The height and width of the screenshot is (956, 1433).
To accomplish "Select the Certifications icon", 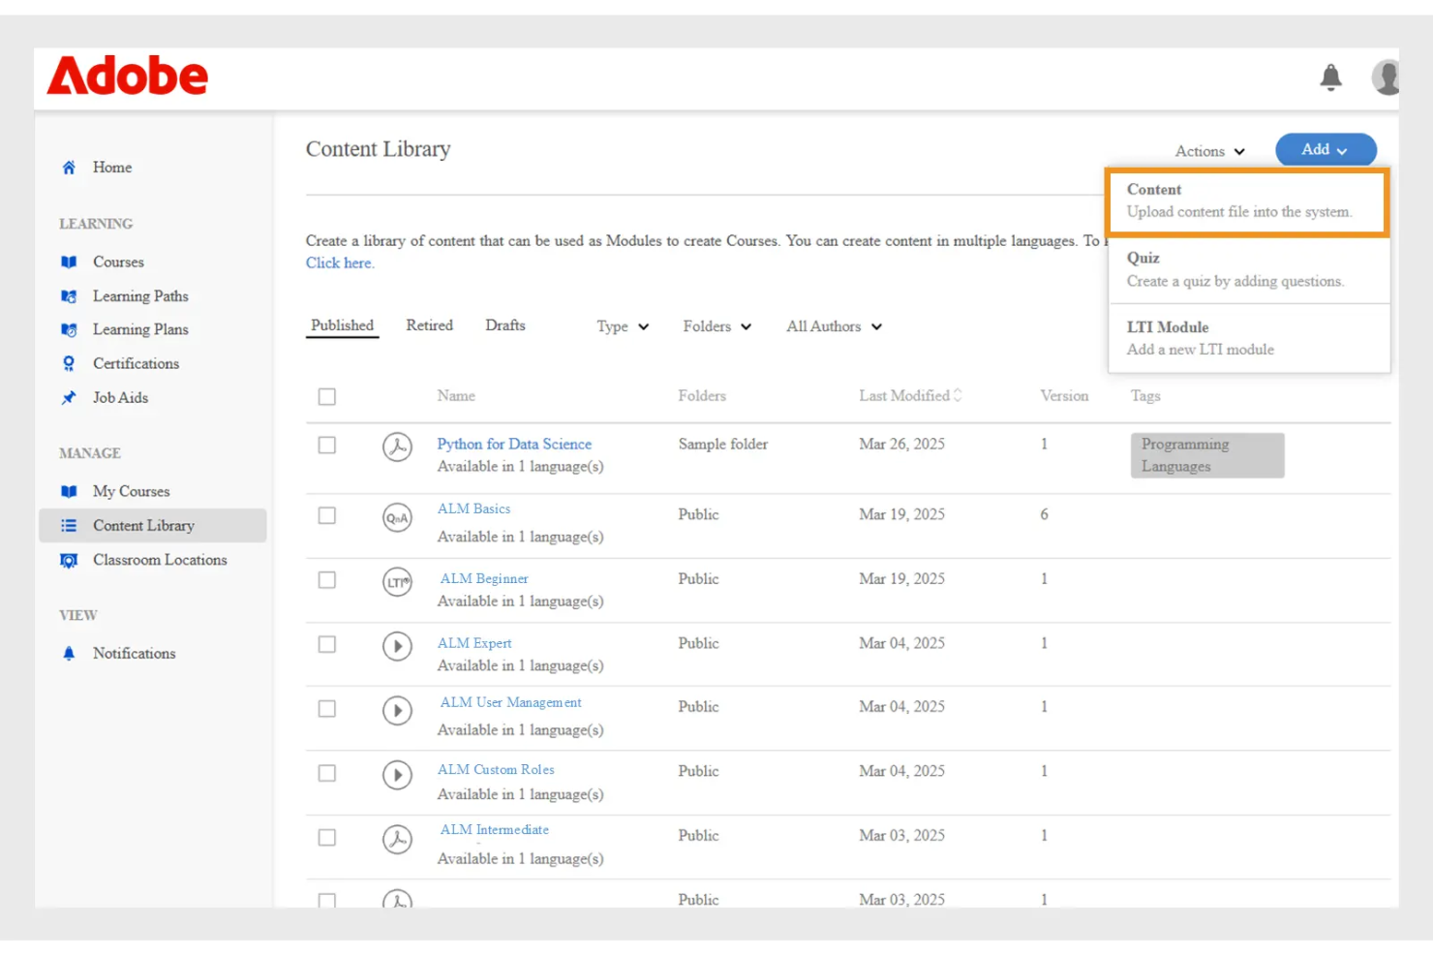I will 68,363.
